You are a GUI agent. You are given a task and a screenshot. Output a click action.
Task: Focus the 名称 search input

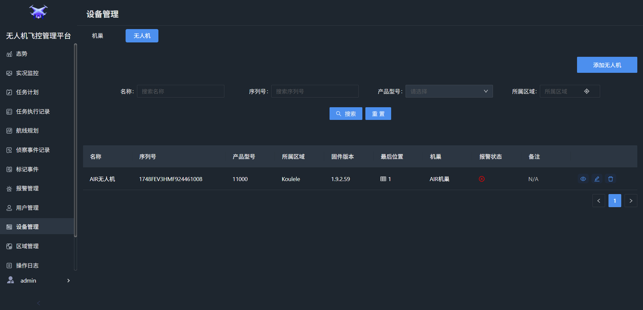click(x=180, y=91)
